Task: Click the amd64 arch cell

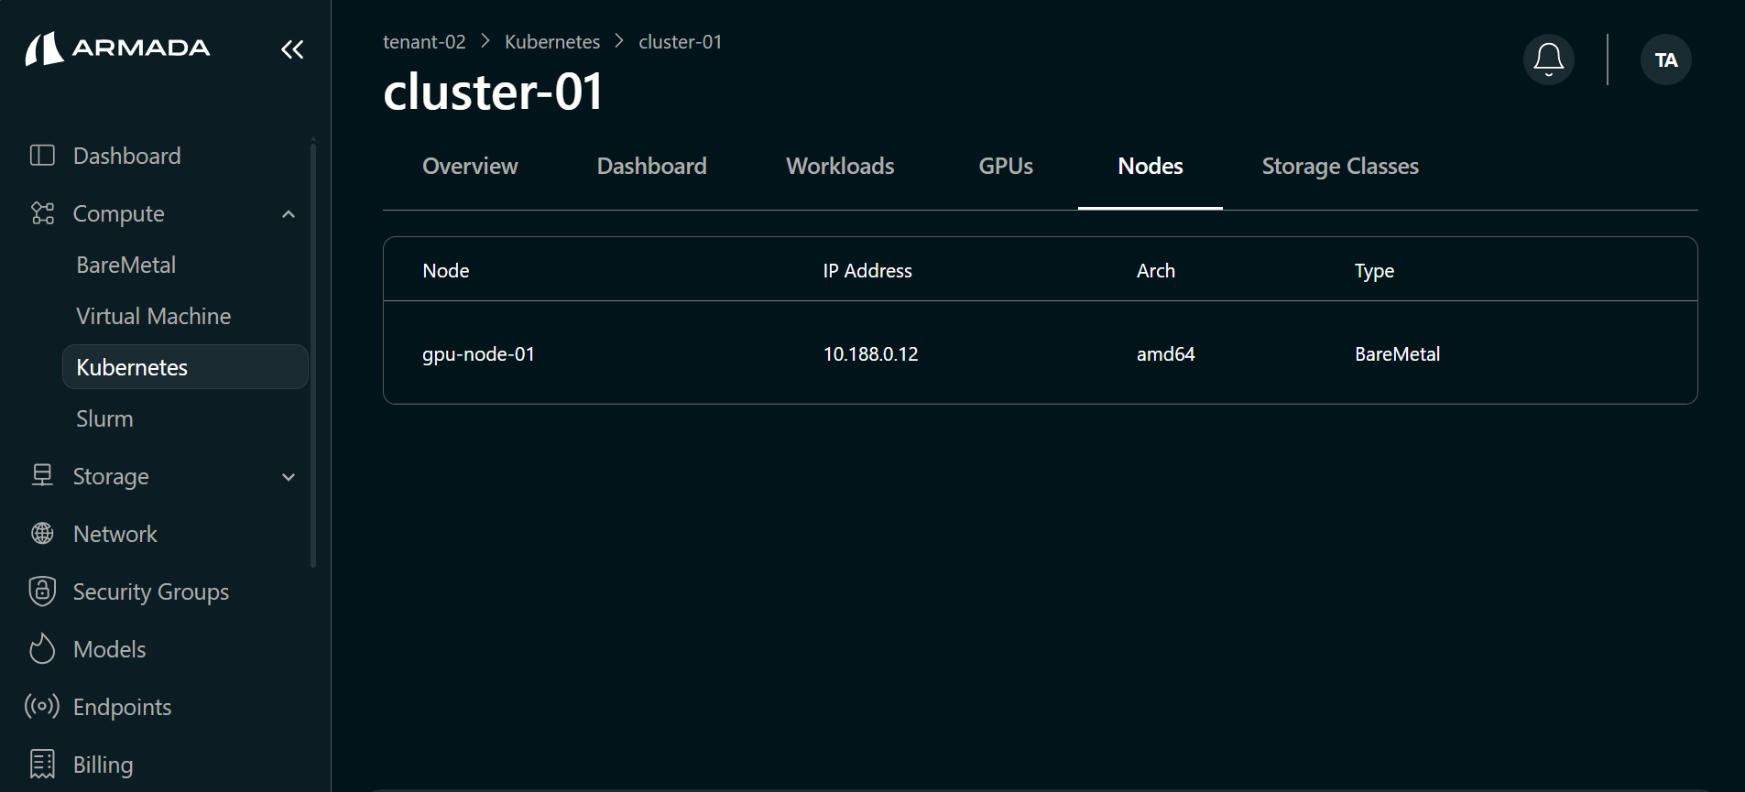Action: (1165, 353)
